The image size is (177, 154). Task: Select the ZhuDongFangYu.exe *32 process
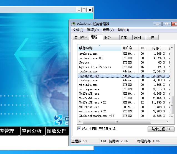[124, 116]
